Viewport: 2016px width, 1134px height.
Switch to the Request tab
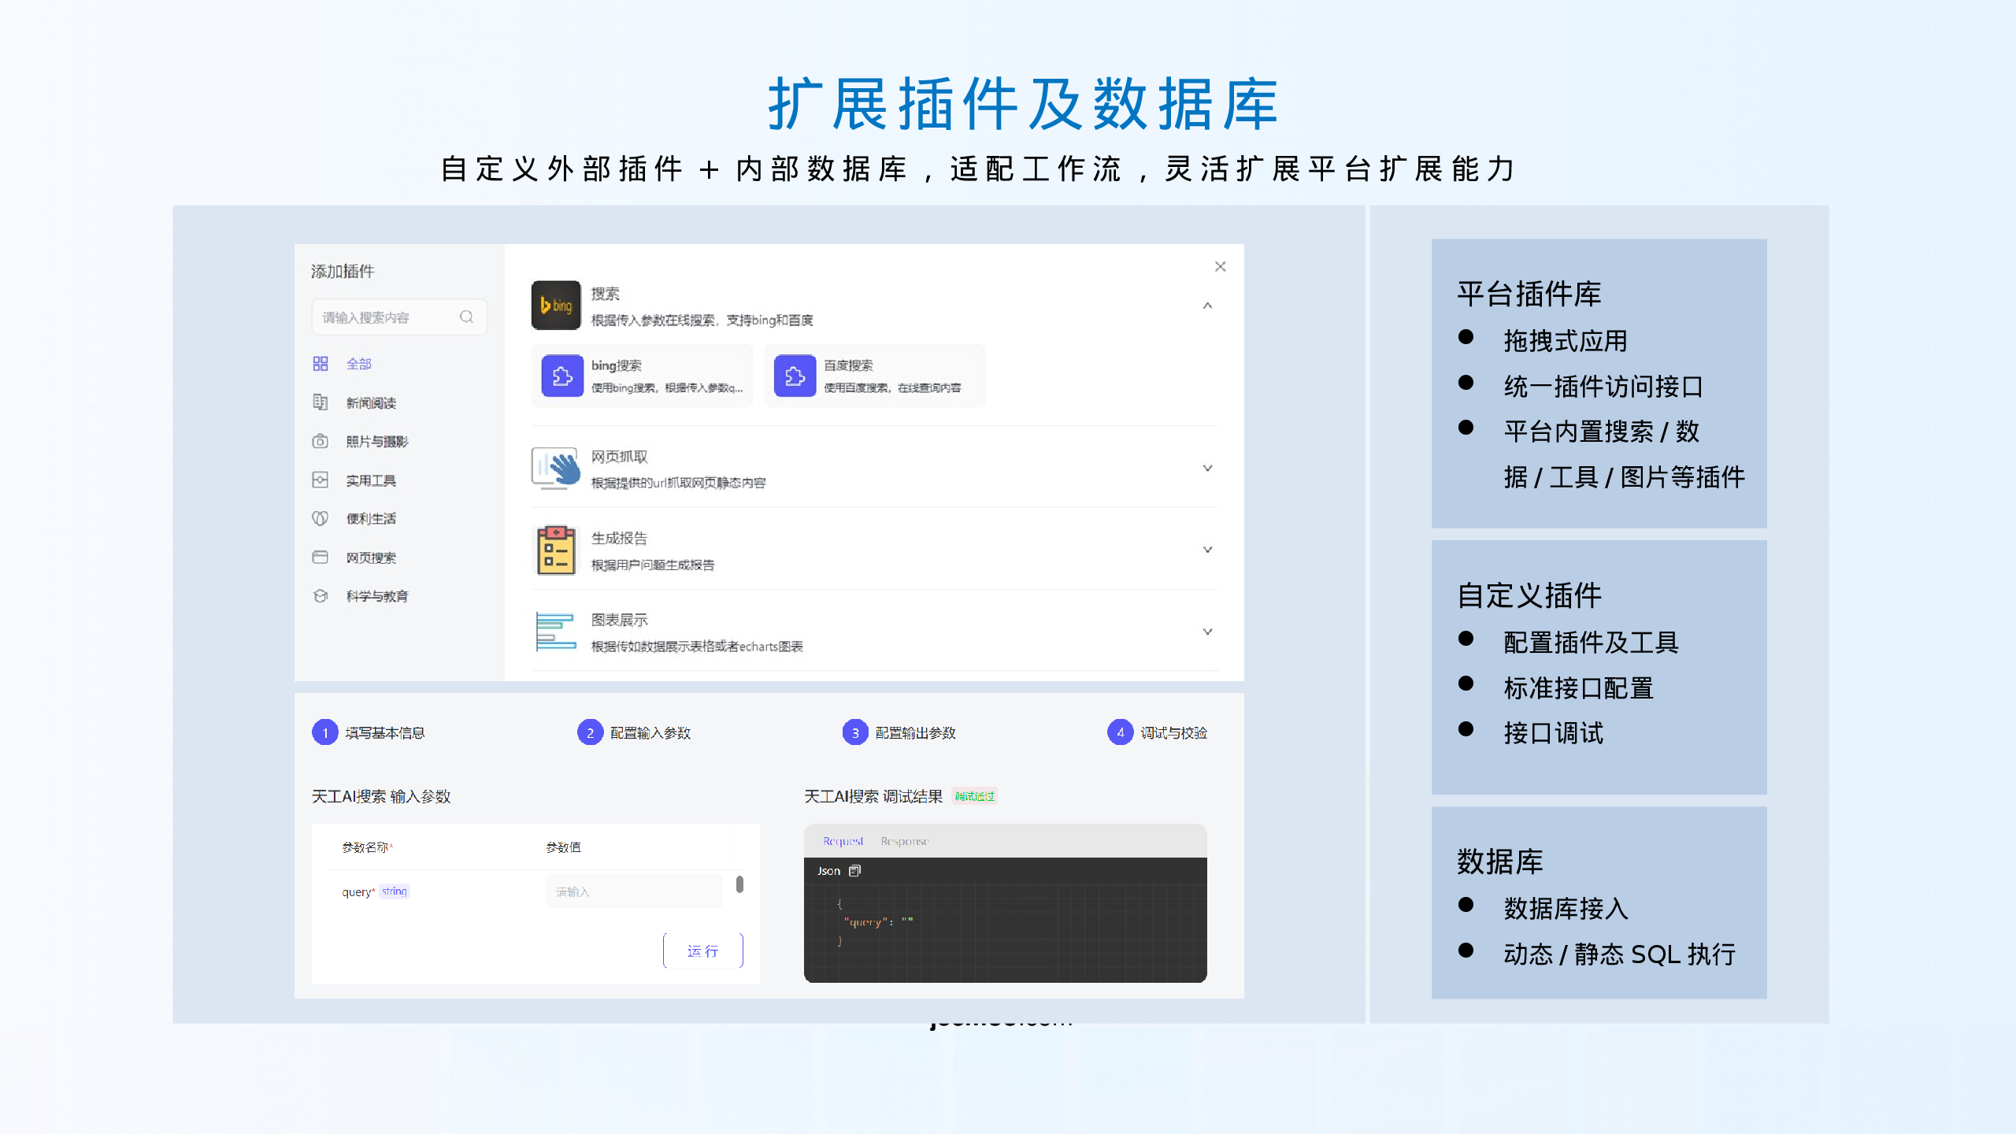(x=843, y=842)
